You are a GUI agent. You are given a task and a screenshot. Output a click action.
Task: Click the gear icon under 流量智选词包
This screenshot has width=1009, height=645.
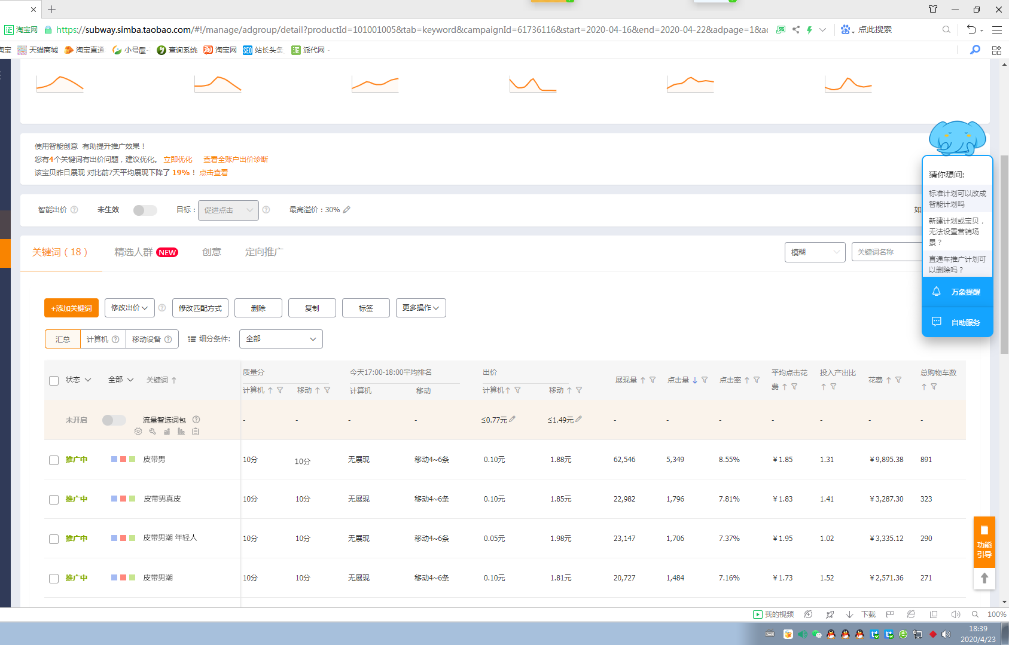tap(138, 432)
